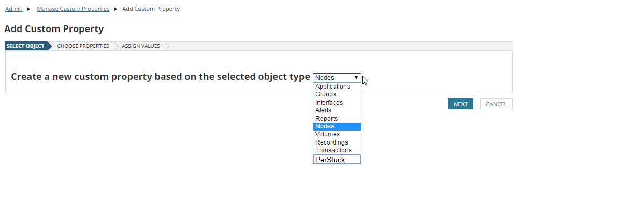The width and height of the screenshot is (637, 215).
Task: Select Alerts as the object type
Action: click(323, 110)
